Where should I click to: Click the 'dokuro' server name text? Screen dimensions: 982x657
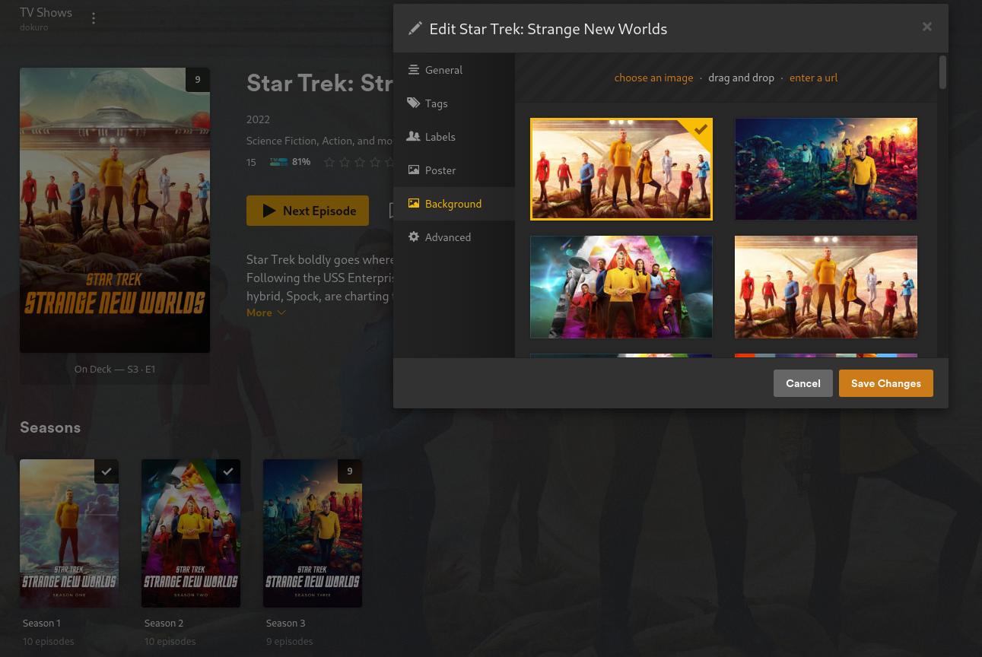click(x=33, y=27)
